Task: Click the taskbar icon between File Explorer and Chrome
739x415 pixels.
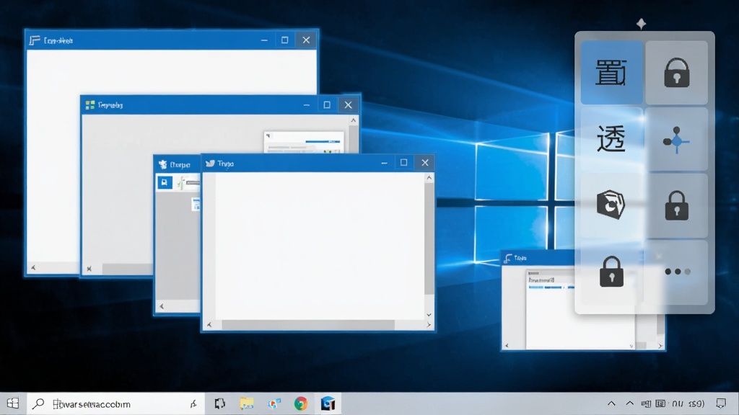Action: pyautogui.click(x=274, y=403)
